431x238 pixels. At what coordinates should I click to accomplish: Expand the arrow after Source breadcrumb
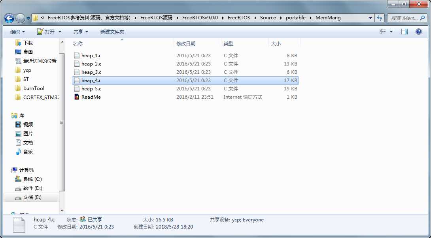(x=281, y=18)
